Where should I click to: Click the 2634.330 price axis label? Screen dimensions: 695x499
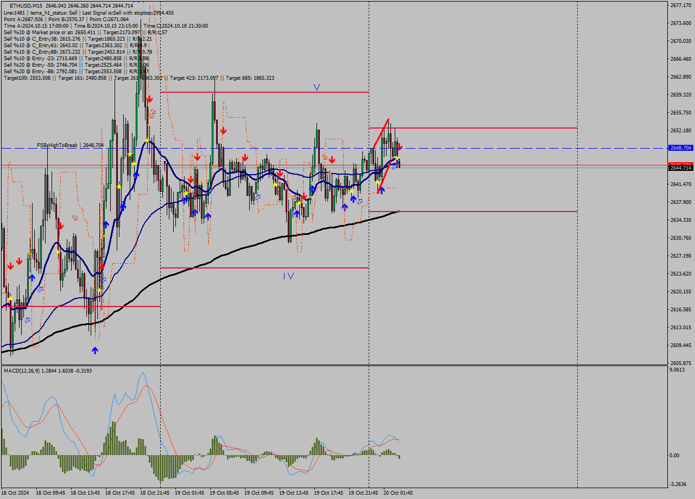[680, 220]
